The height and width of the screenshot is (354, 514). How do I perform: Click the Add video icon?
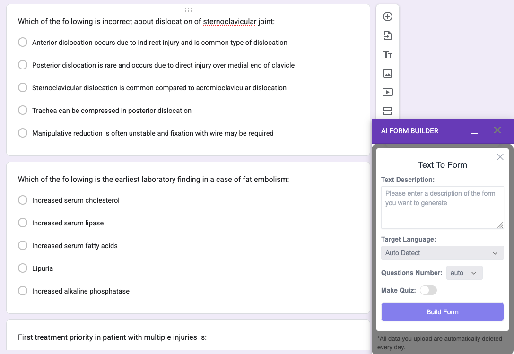point(387,92)
